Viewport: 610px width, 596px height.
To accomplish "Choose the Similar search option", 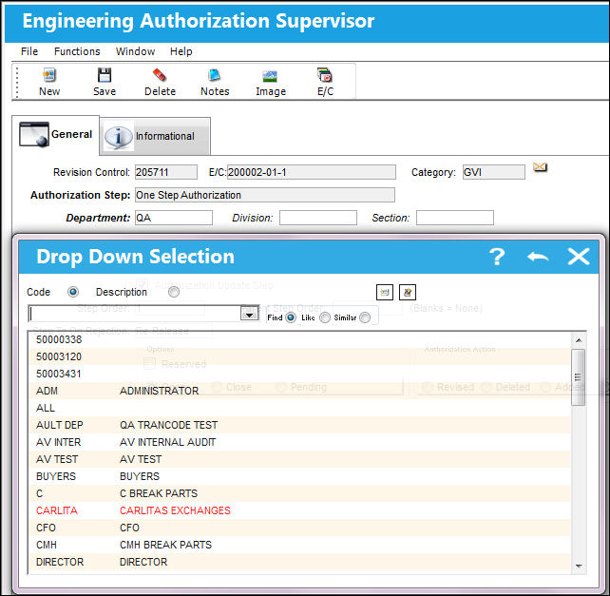I will pos(365,317).
